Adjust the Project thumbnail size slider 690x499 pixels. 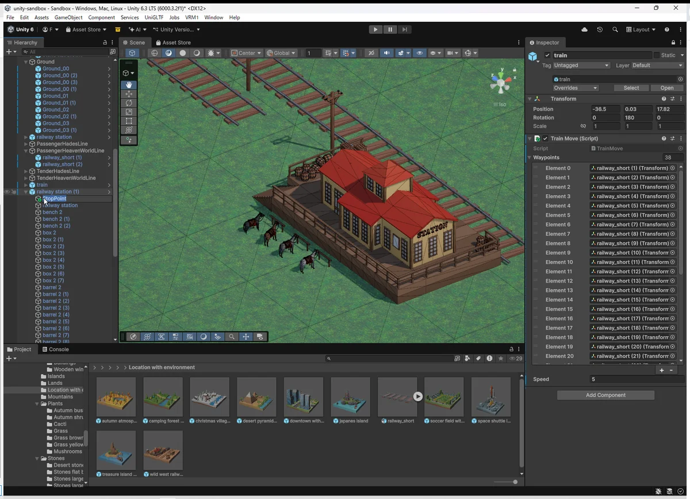515,482
